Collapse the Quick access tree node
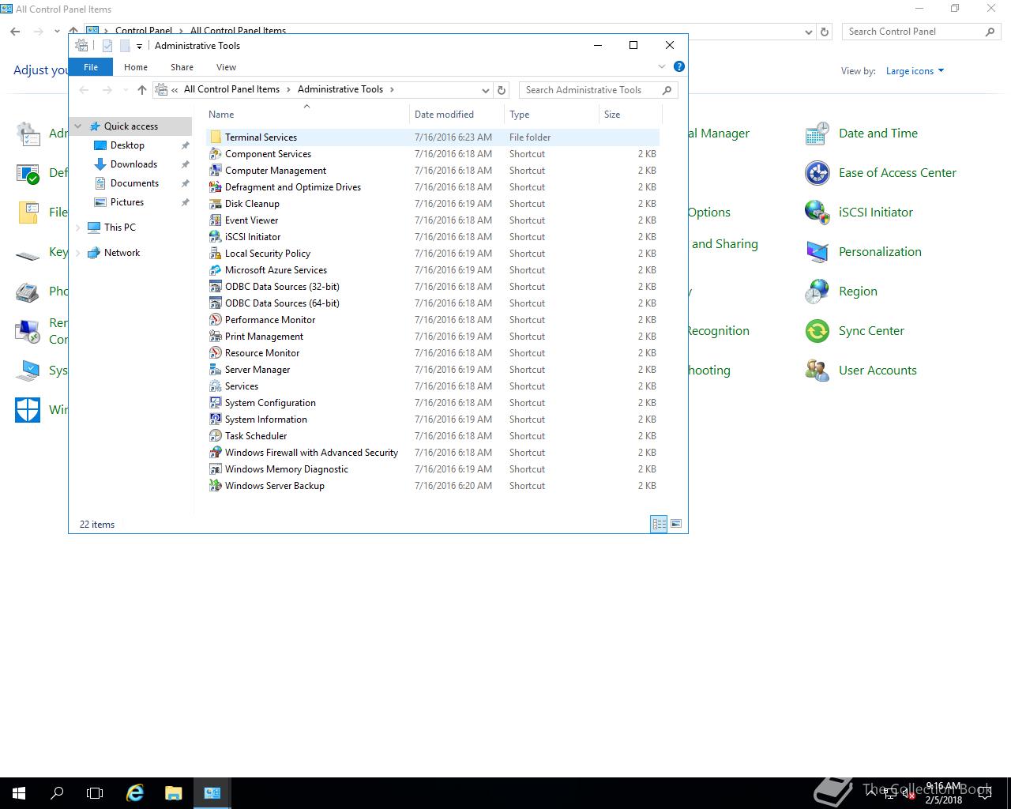1011x809 pixels. (78, 126)
